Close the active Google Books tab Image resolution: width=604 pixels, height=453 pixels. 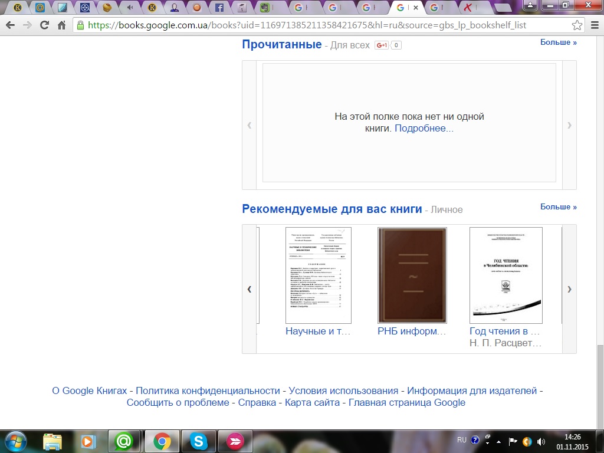[x=416, y=7]
